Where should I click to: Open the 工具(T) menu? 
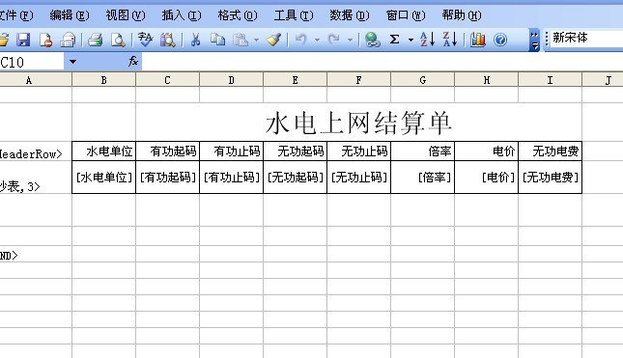[x=294, y=15]
